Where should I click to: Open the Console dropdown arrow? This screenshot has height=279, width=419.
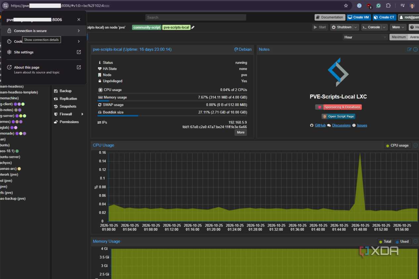tap(385, 27)
